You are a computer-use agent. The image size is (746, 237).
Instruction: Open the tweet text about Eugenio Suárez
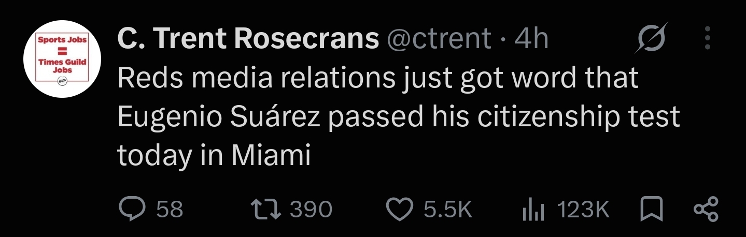399,117
